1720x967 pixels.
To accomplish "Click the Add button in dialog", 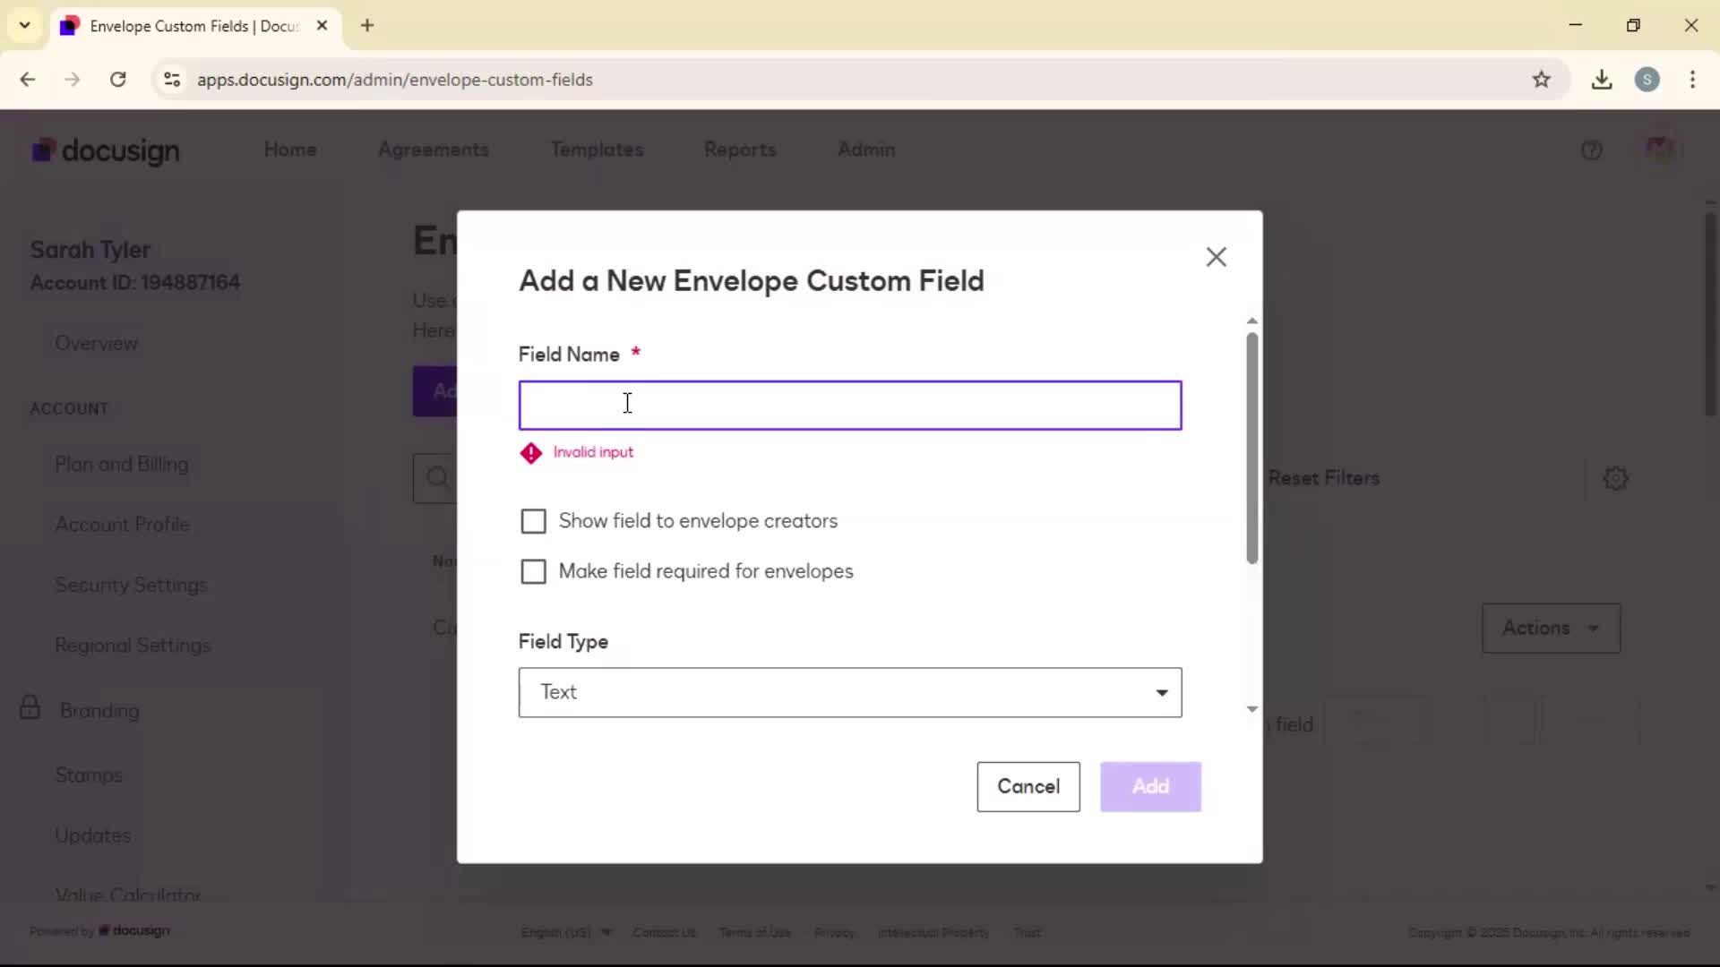I will click(x=1150, y=786).
